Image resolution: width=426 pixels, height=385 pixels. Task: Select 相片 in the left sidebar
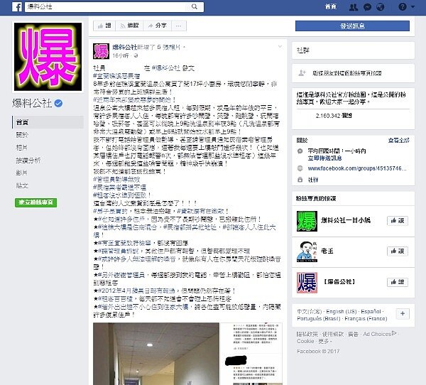click(x=22, y=148)
